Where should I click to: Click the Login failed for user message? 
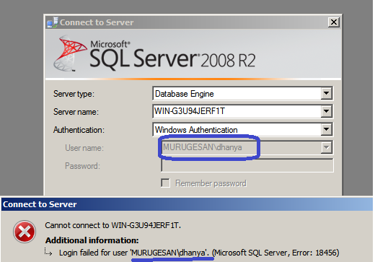[x=199, y=253]
